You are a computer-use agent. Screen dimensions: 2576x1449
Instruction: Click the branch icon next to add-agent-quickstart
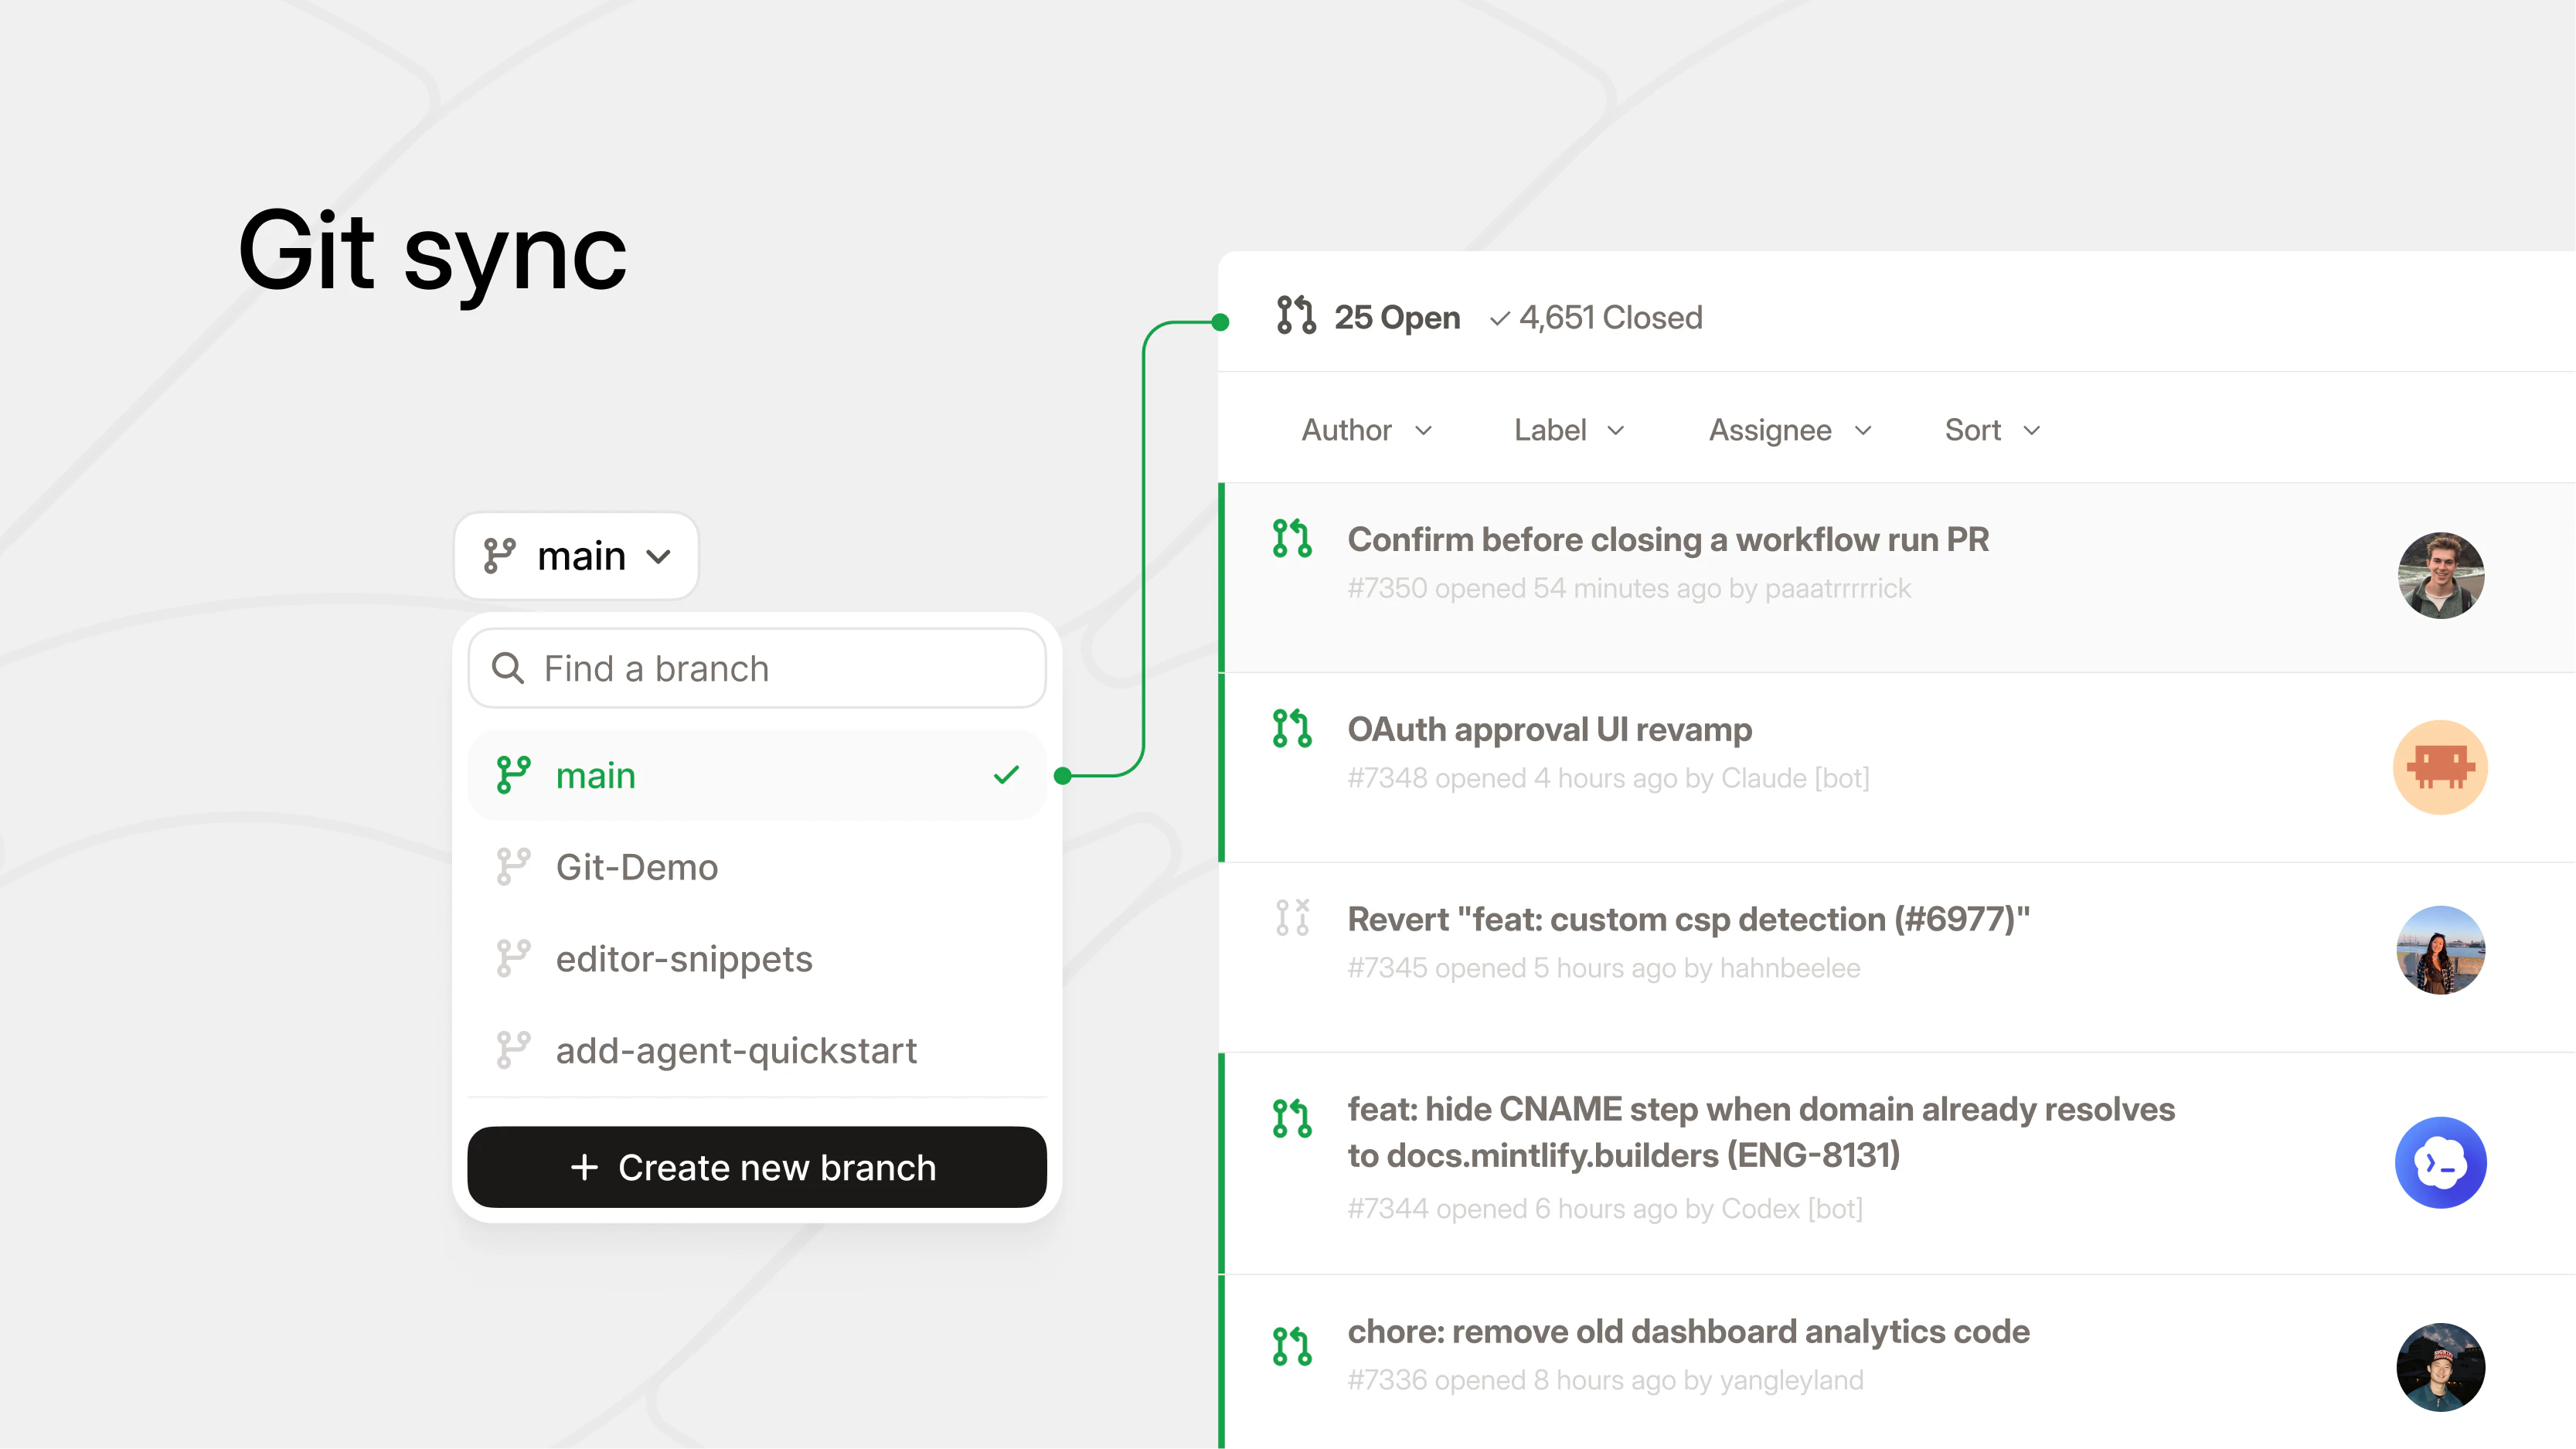coord(513,1050)
